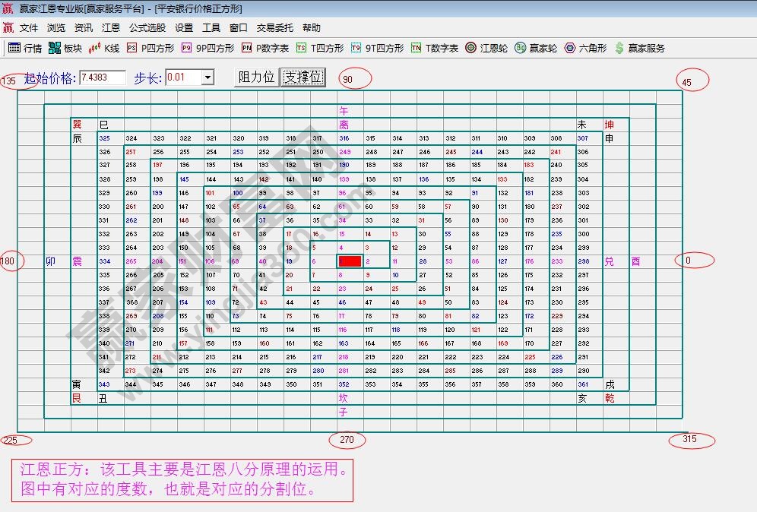
Task: Open the 公式选股 menu
Action: pos(147,28)
